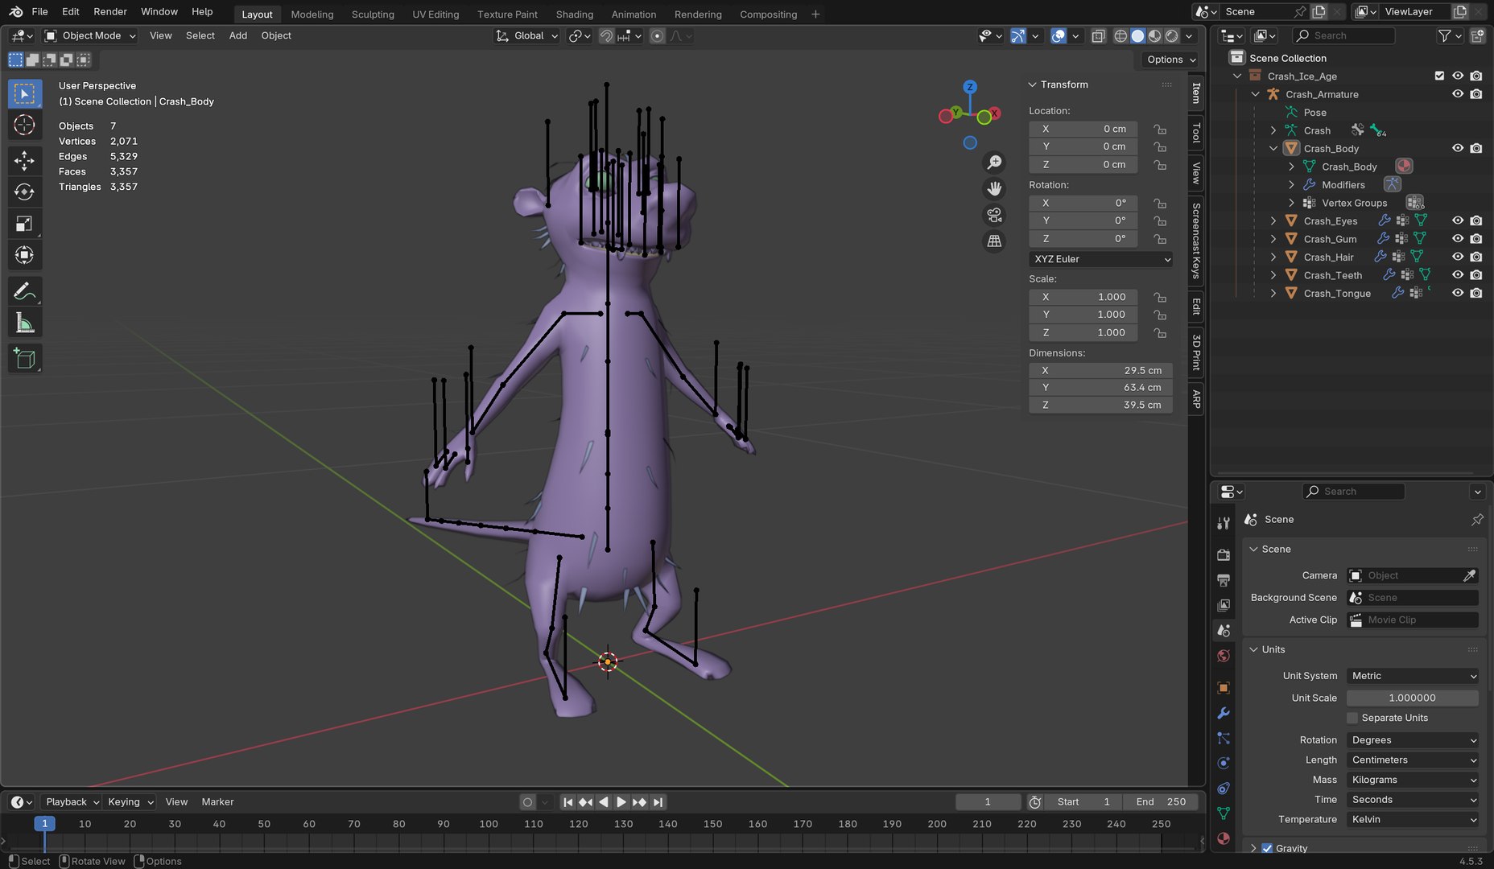Image resolution: width=1494 pixels, height=869 pixels.
Task: Select the Rotate tool
Action: coord(24,192)
